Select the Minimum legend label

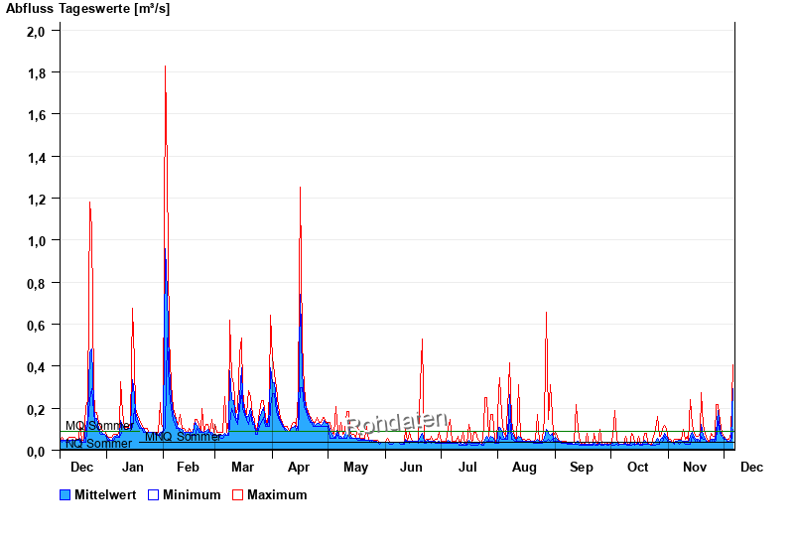pos(192,495)
